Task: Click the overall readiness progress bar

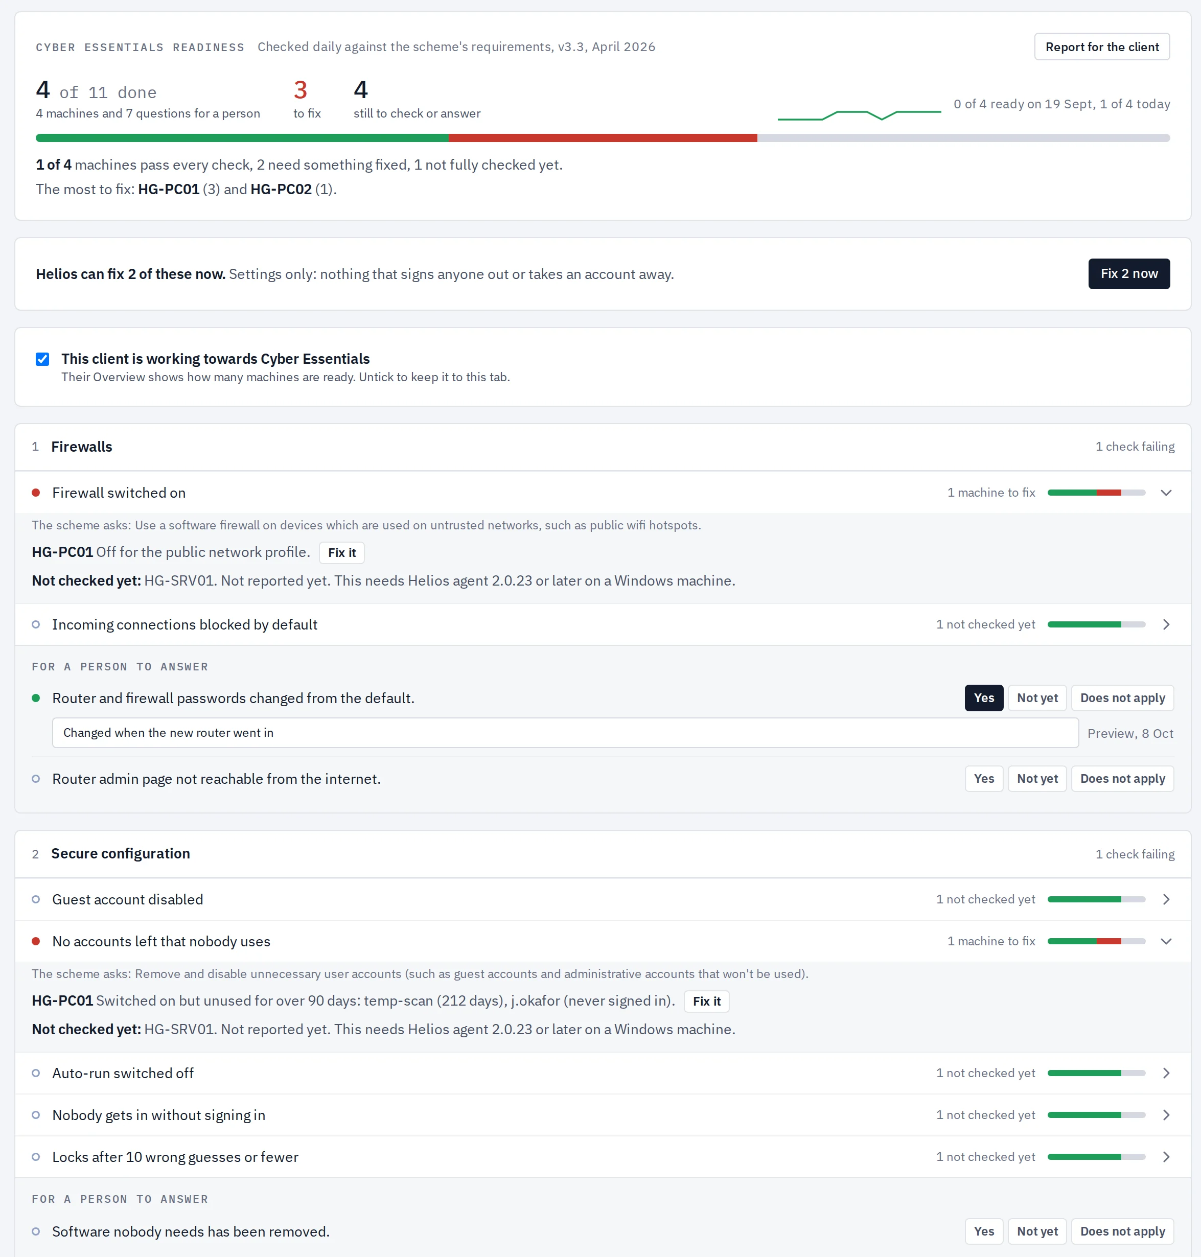Action: 603,138
